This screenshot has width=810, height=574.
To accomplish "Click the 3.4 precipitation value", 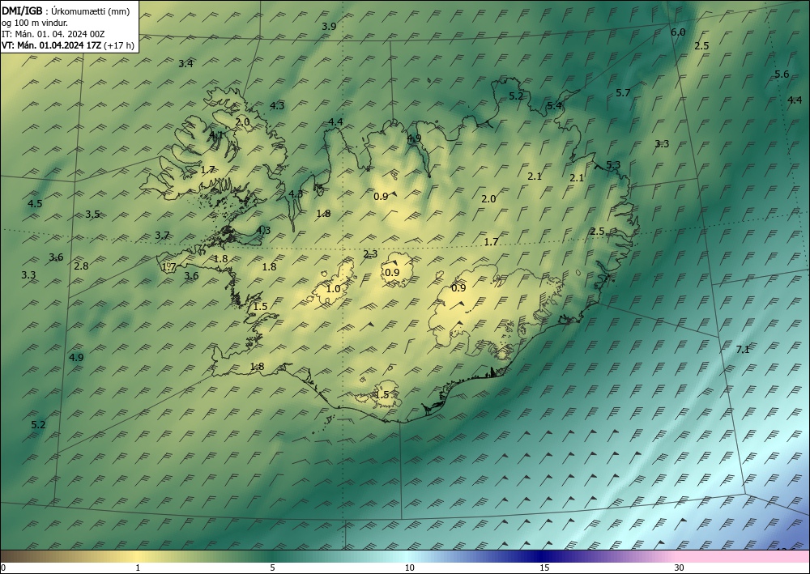I will 186,64.
